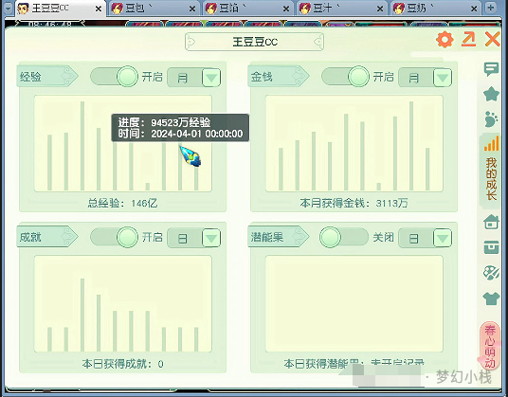
Task: Close the 王豆豆cc tab
Action: click(x=99, y=9)
